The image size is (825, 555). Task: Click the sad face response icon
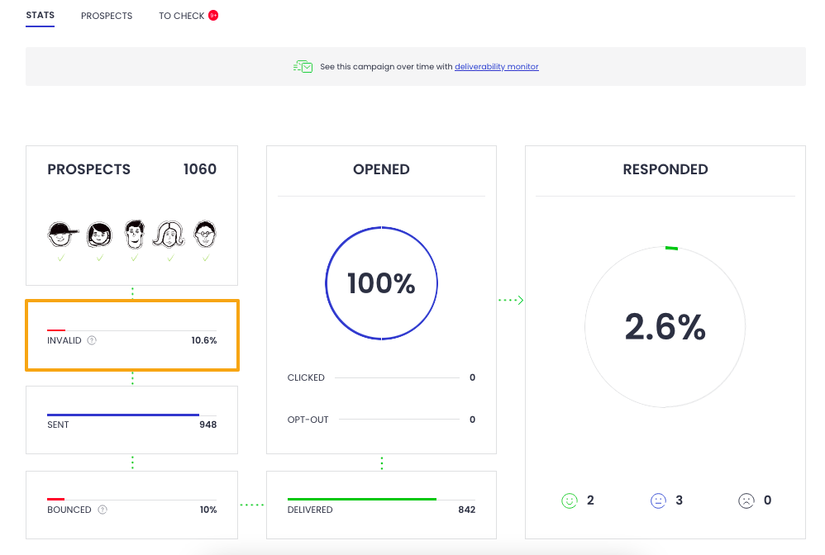(x=746, y=500)
